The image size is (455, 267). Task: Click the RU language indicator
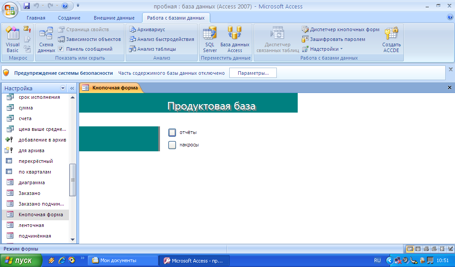(x=377, y=261)
